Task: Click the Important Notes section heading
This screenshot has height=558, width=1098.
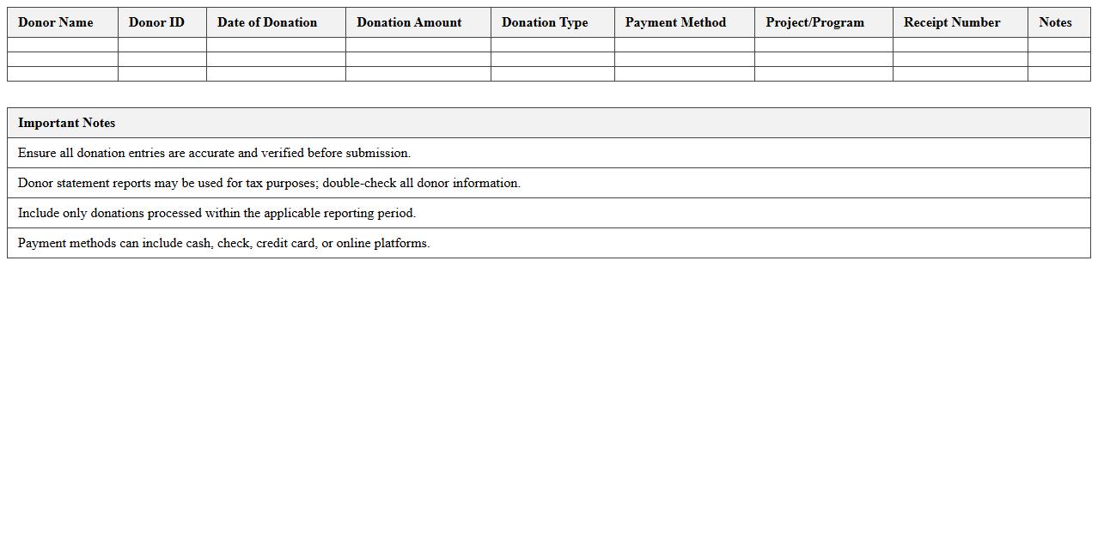Action: (67, 123)
